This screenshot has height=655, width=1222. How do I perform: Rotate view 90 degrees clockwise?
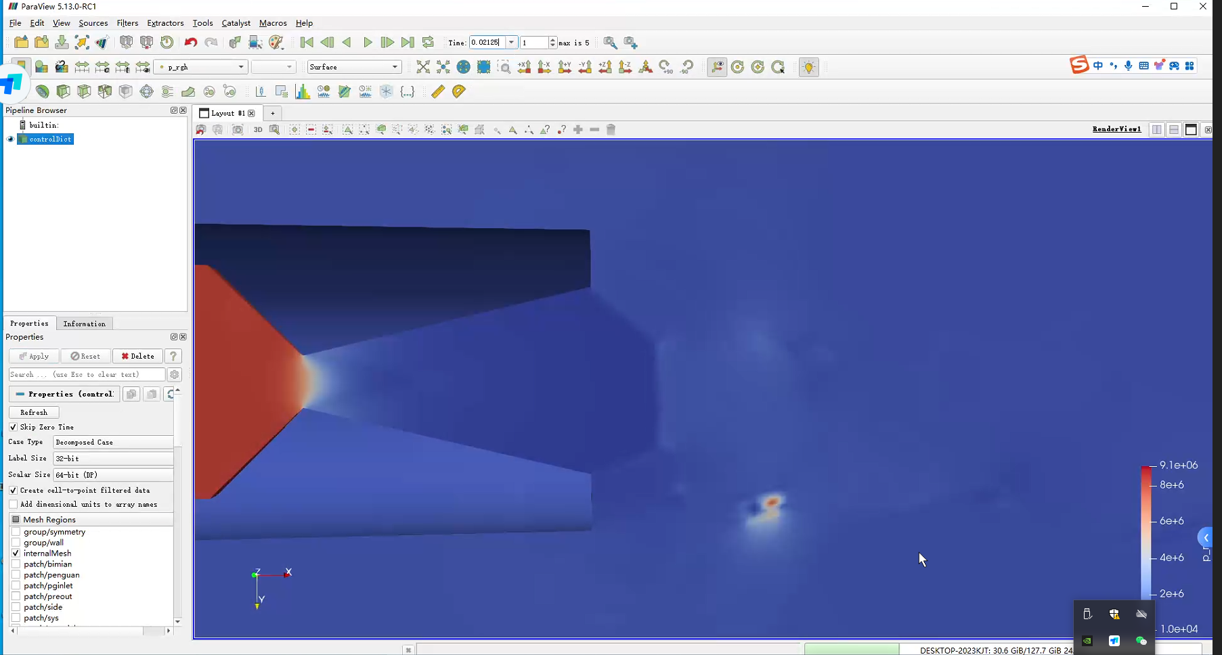pos(666,67)
